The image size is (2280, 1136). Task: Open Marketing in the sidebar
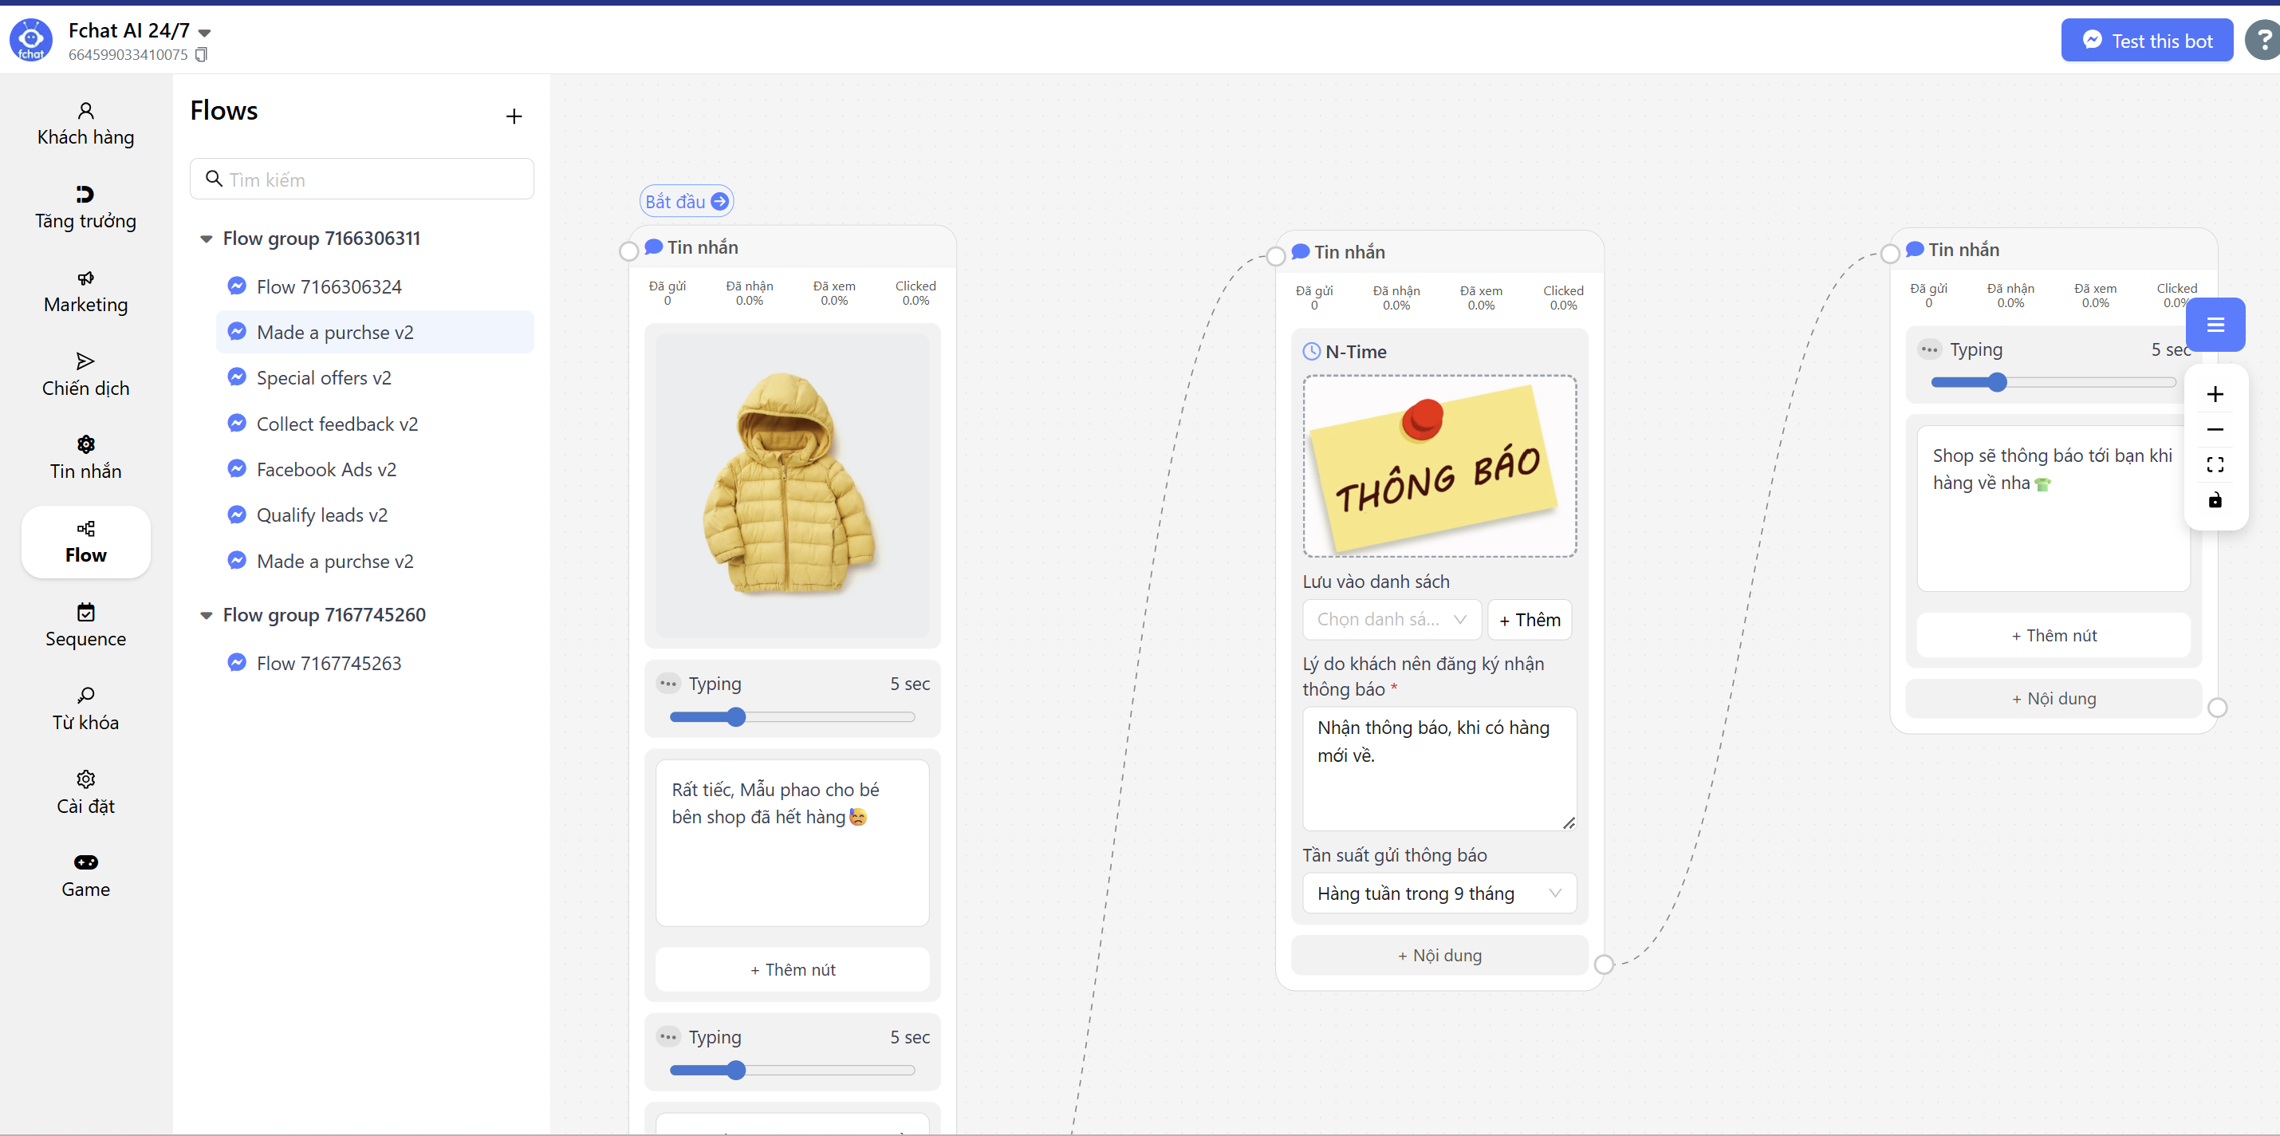86,291
